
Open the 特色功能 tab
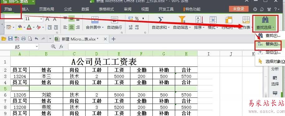192,9
